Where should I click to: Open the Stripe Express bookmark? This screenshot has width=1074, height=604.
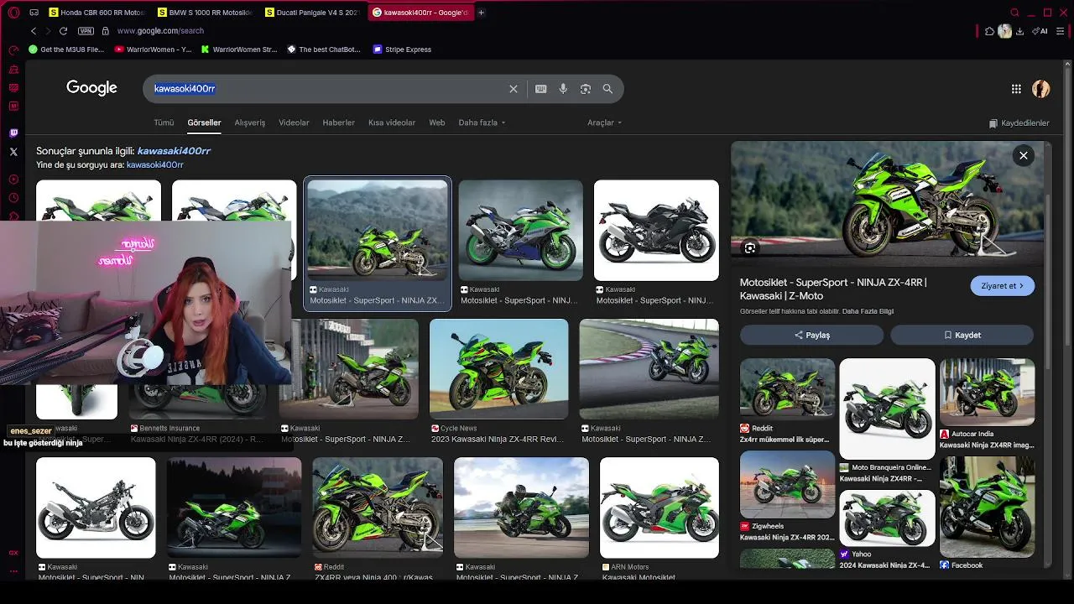click(402, 49)
